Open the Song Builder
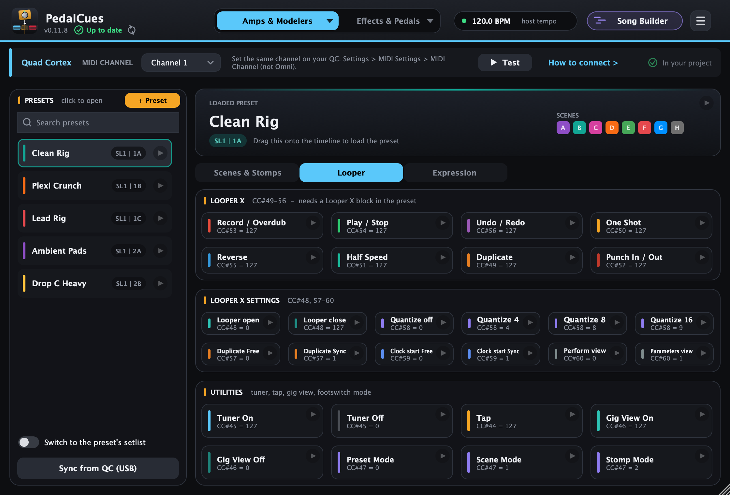Image resolution: width=730 pixels, height=495 pixels. coord(635,21)
